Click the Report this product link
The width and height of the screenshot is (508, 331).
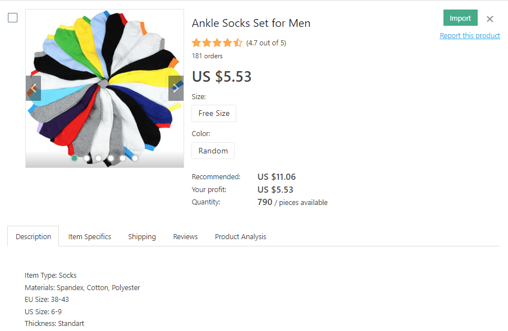point(470,36)
